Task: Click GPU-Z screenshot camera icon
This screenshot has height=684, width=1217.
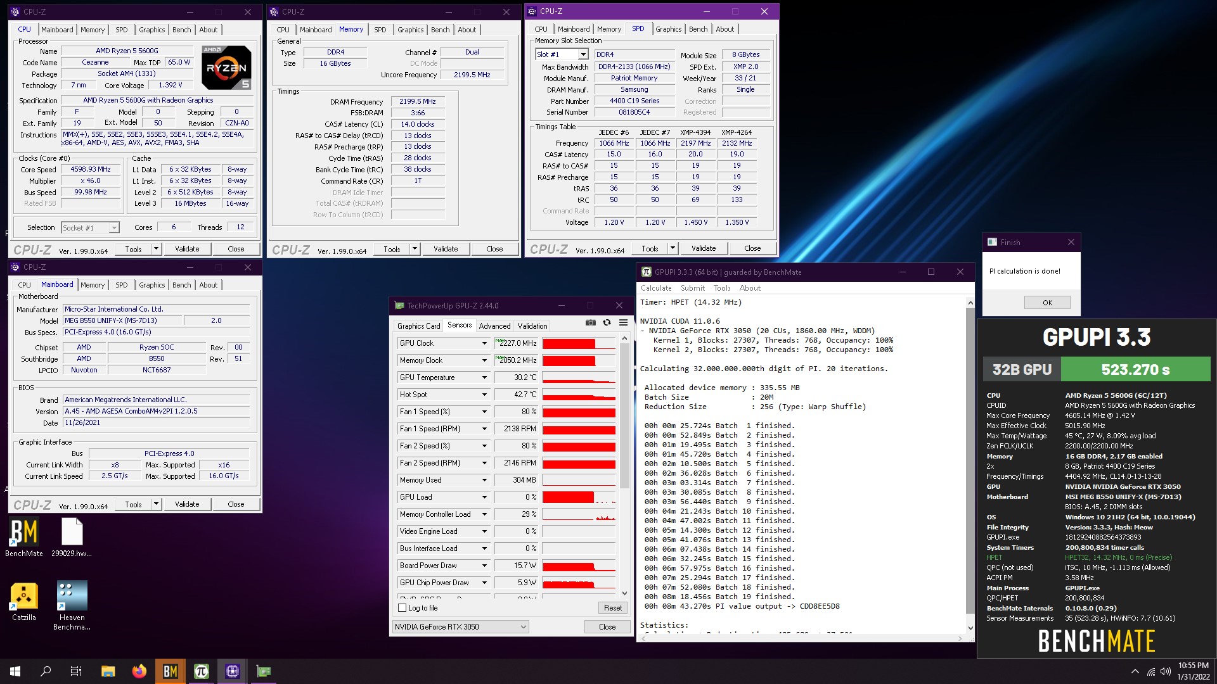Action: click(x=590, y=322)
